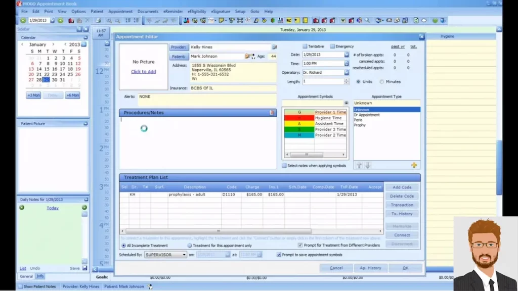This screenshot has height=291, width=518.
Task: Select January 29 on the sidebar calendar
Action: [x=46, y=80]
